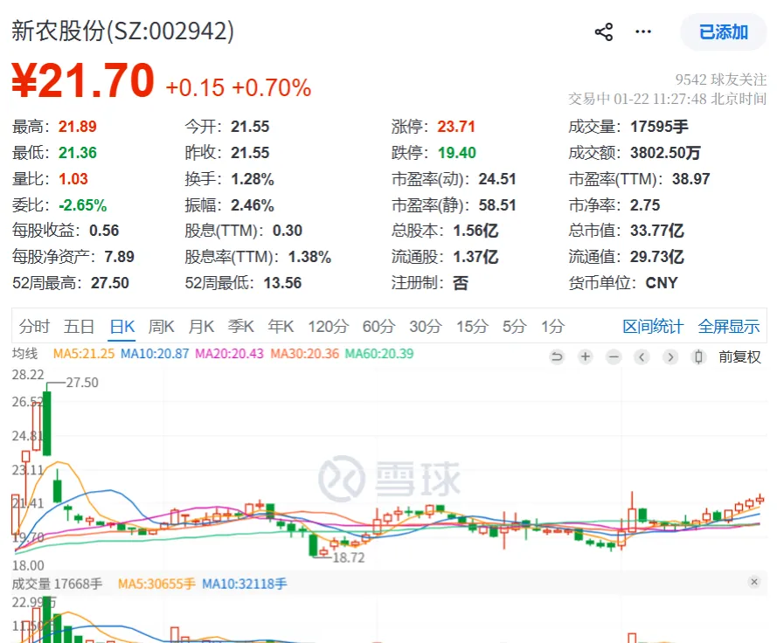This screenshot has width=777, height=643.
Task: Select the 季K chart tab
Action: pos(241,327)
